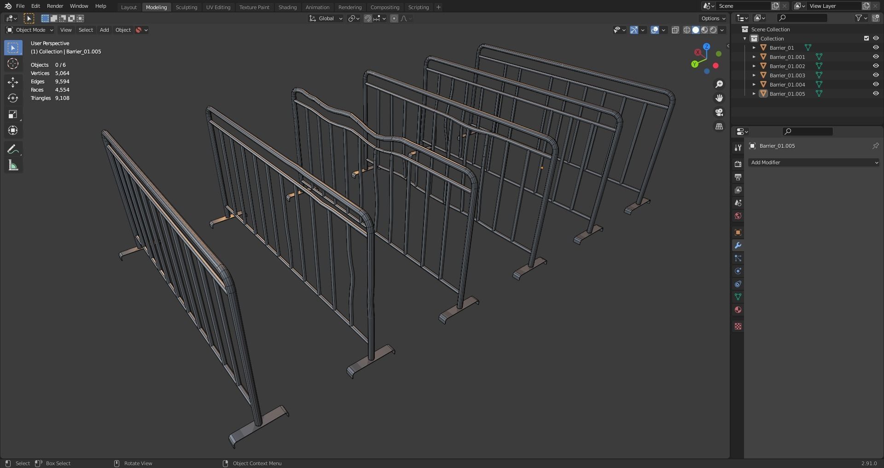Click the Zoom view gizmo icon
The width and height of the screenshot is (884, 468).
coord(719,84)
